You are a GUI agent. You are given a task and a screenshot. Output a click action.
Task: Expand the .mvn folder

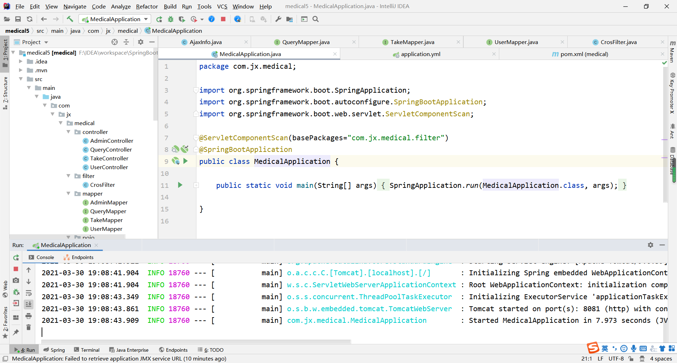tap(21, 70)
